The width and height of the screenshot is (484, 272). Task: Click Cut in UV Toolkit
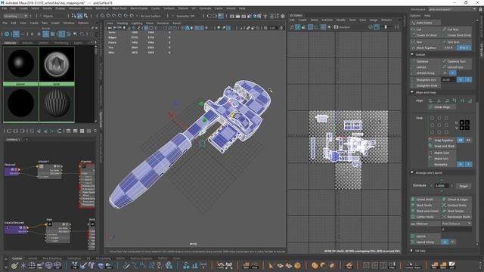click(x=425, y=29)
